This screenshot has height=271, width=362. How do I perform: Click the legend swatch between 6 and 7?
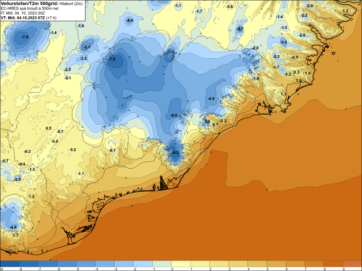(295, 264)
